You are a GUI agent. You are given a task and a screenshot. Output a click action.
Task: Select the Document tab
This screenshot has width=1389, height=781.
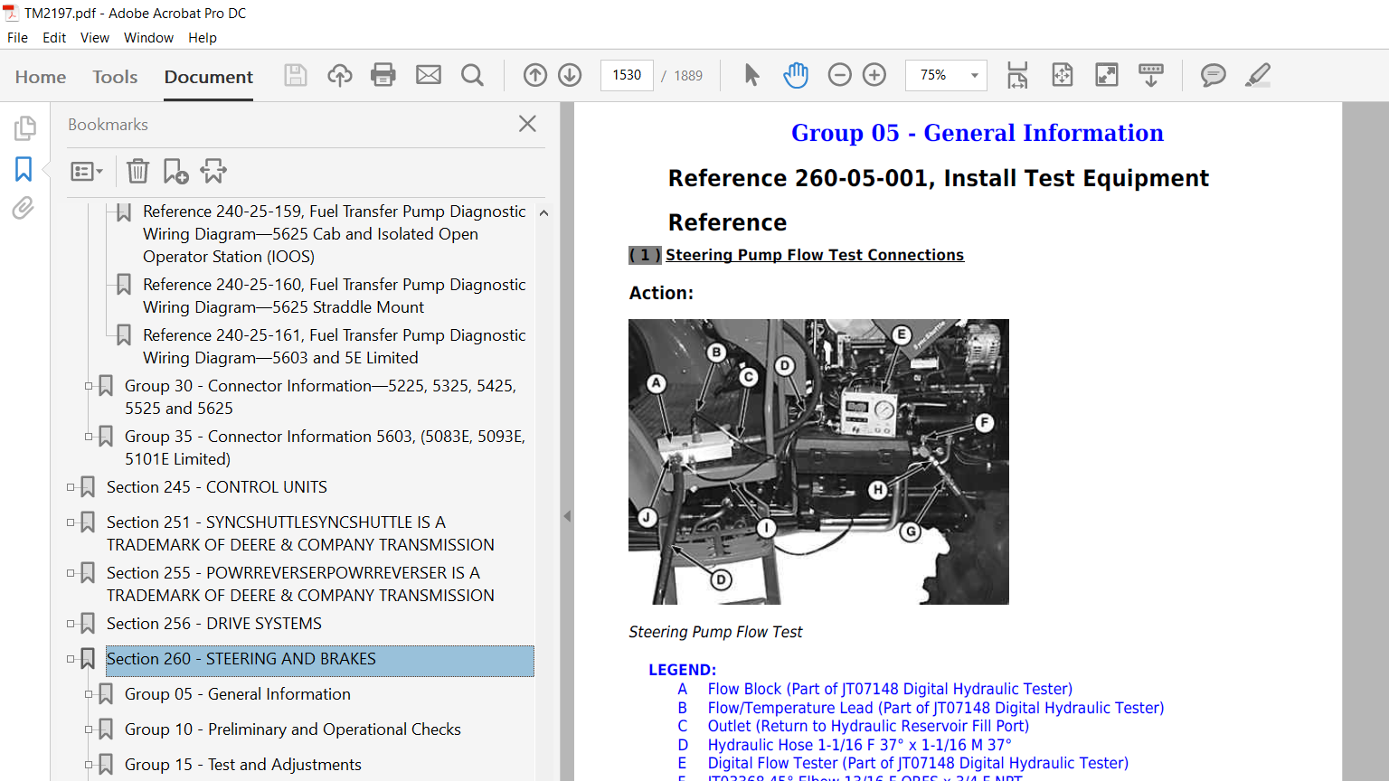tap(209, 77)
